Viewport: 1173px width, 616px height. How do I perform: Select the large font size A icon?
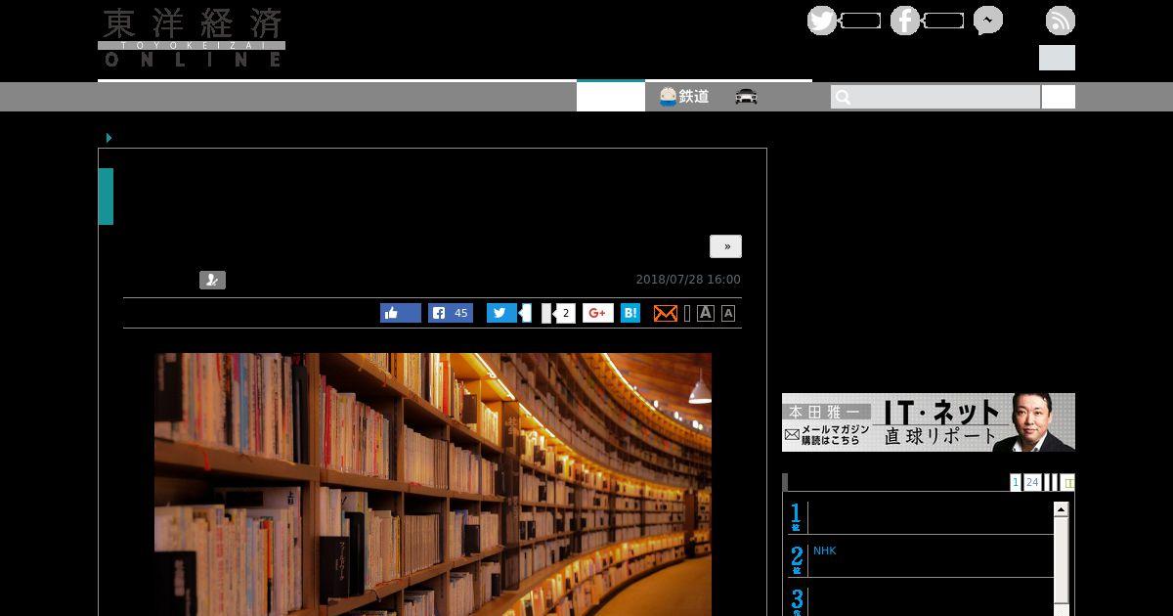(x=706, y=313)
